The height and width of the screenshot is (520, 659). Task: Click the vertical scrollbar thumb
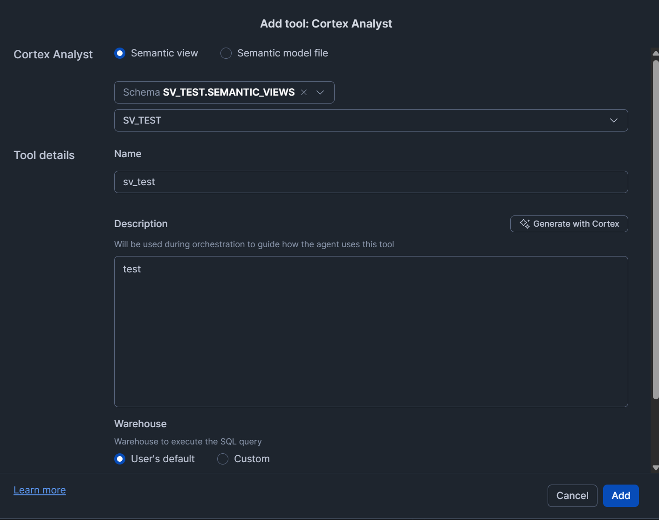655,229
